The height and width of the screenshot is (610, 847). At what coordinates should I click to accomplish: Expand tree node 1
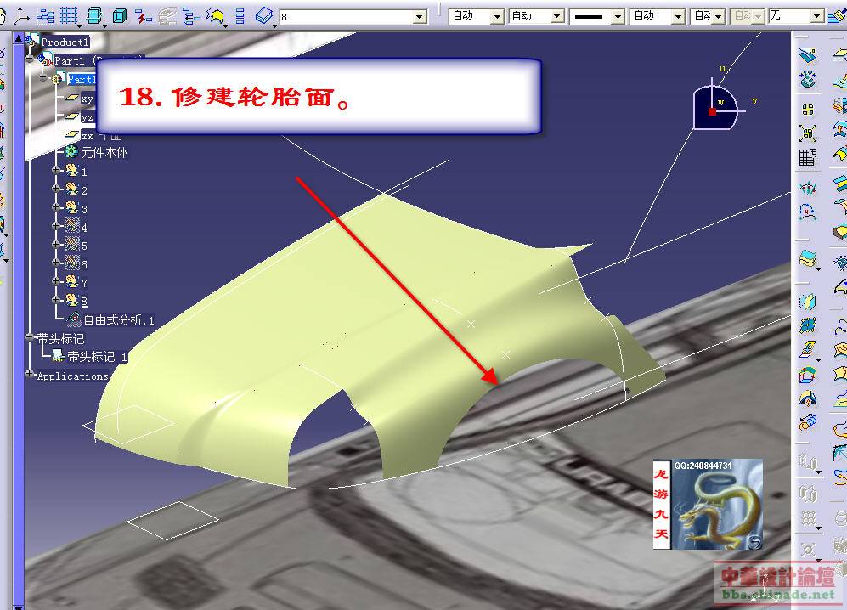[x=57, y=171]
